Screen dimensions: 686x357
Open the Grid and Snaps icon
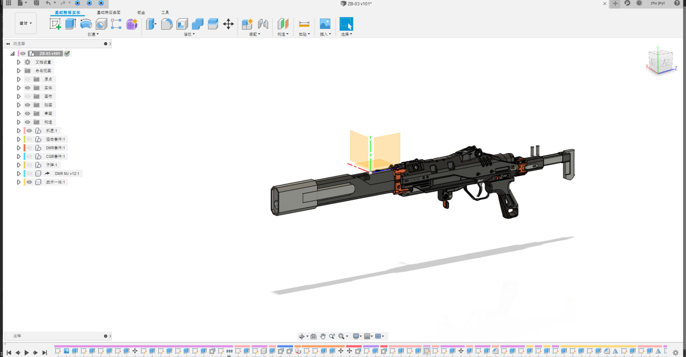367,336
